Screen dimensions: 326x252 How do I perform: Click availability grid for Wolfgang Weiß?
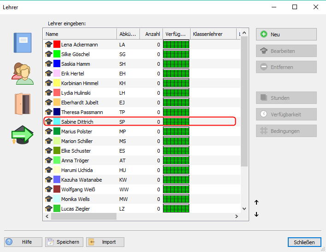(x=176, y=189)
